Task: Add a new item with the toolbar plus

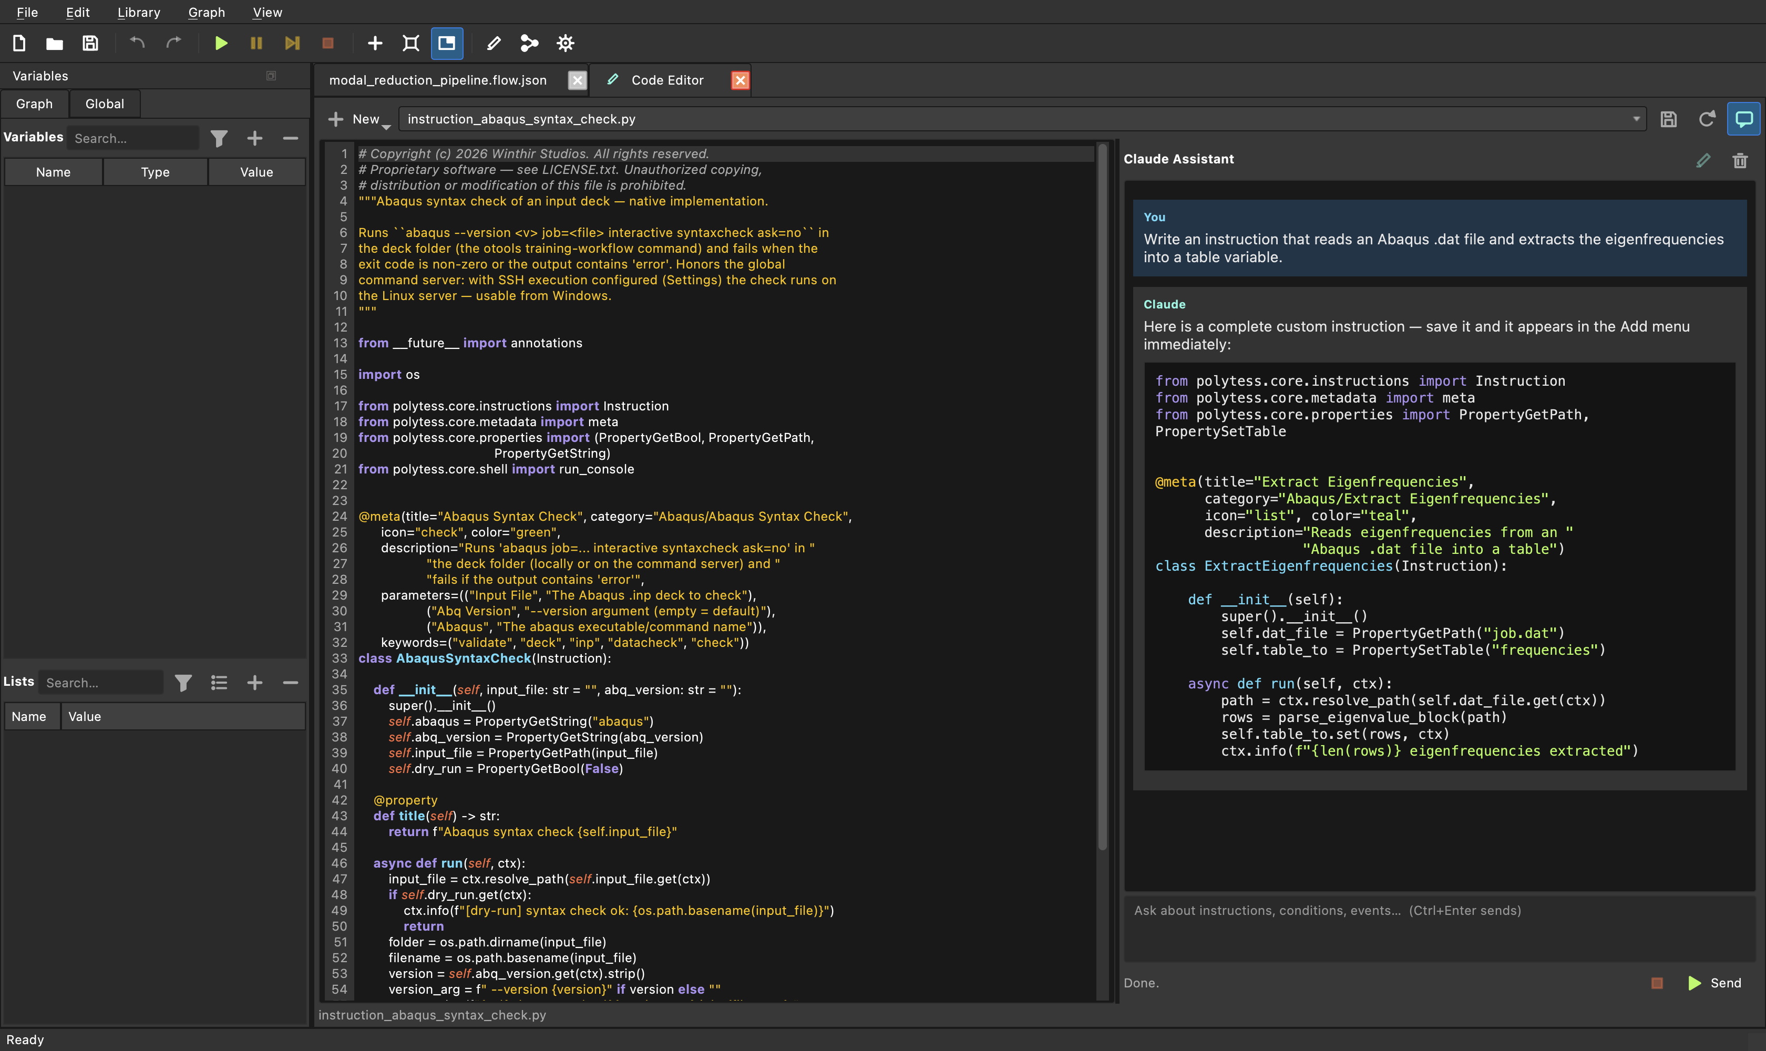Action: click(x=375, y=43)
